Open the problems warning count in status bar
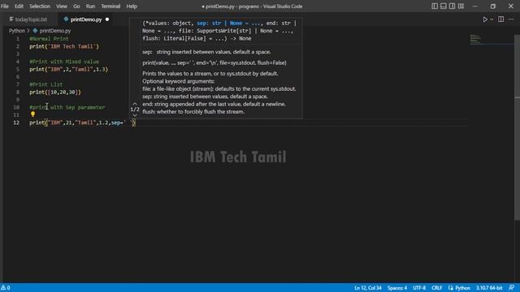Image resolution: width=520 pixels, height=292 pixels. 6,288
